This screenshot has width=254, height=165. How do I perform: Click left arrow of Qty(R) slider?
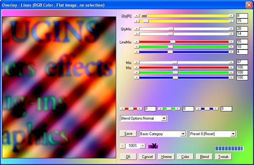click(x=137, y=16)
